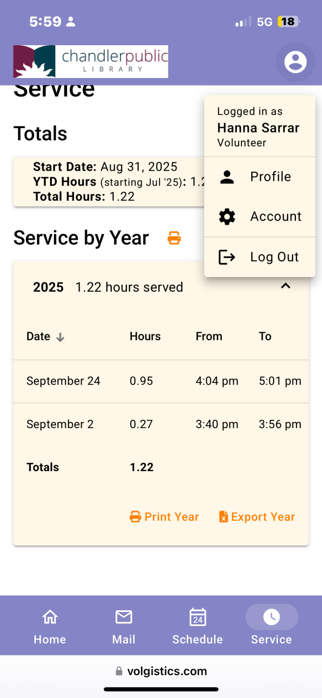Viewport: 322px width, 698px height.
Task: Select the September 2 service row
Action: tap(161, 424)
